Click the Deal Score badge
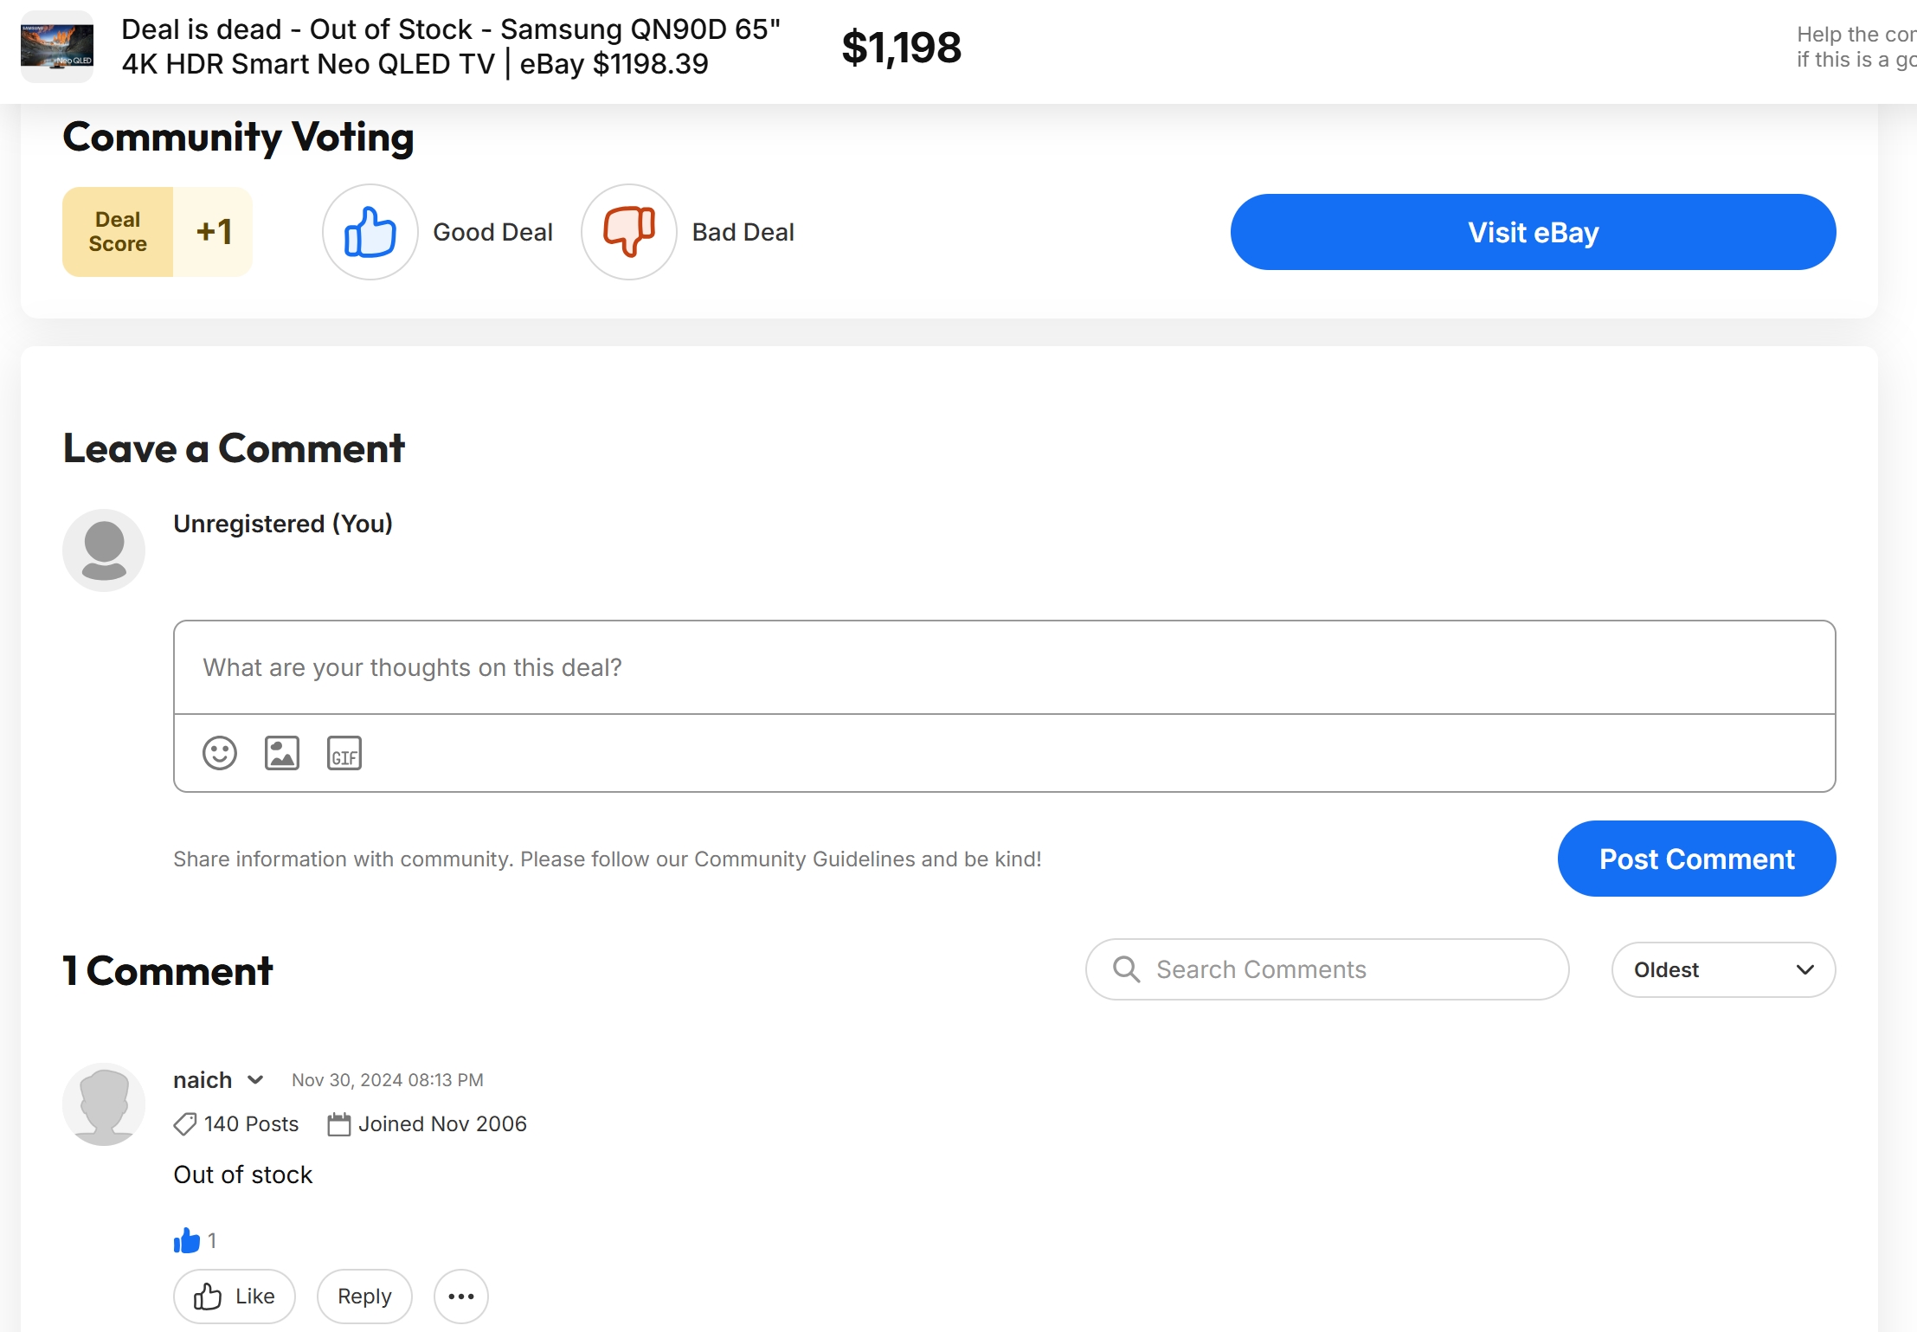Screen dimensions: 1917x1332 [158, 232]
